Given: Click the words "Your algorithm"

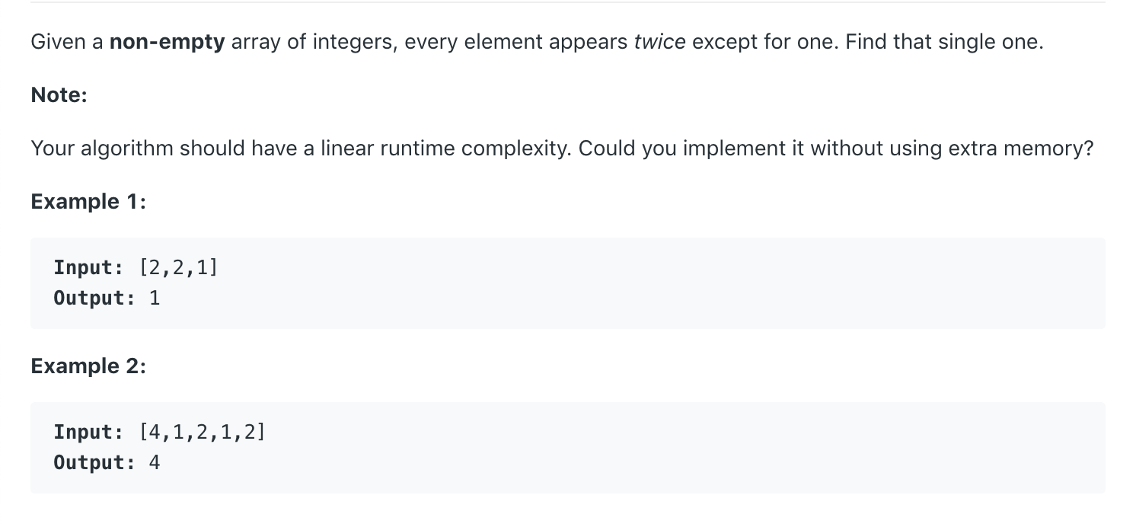Looking at the screenshot, I should pyautogui.click(x=102, y=149).
